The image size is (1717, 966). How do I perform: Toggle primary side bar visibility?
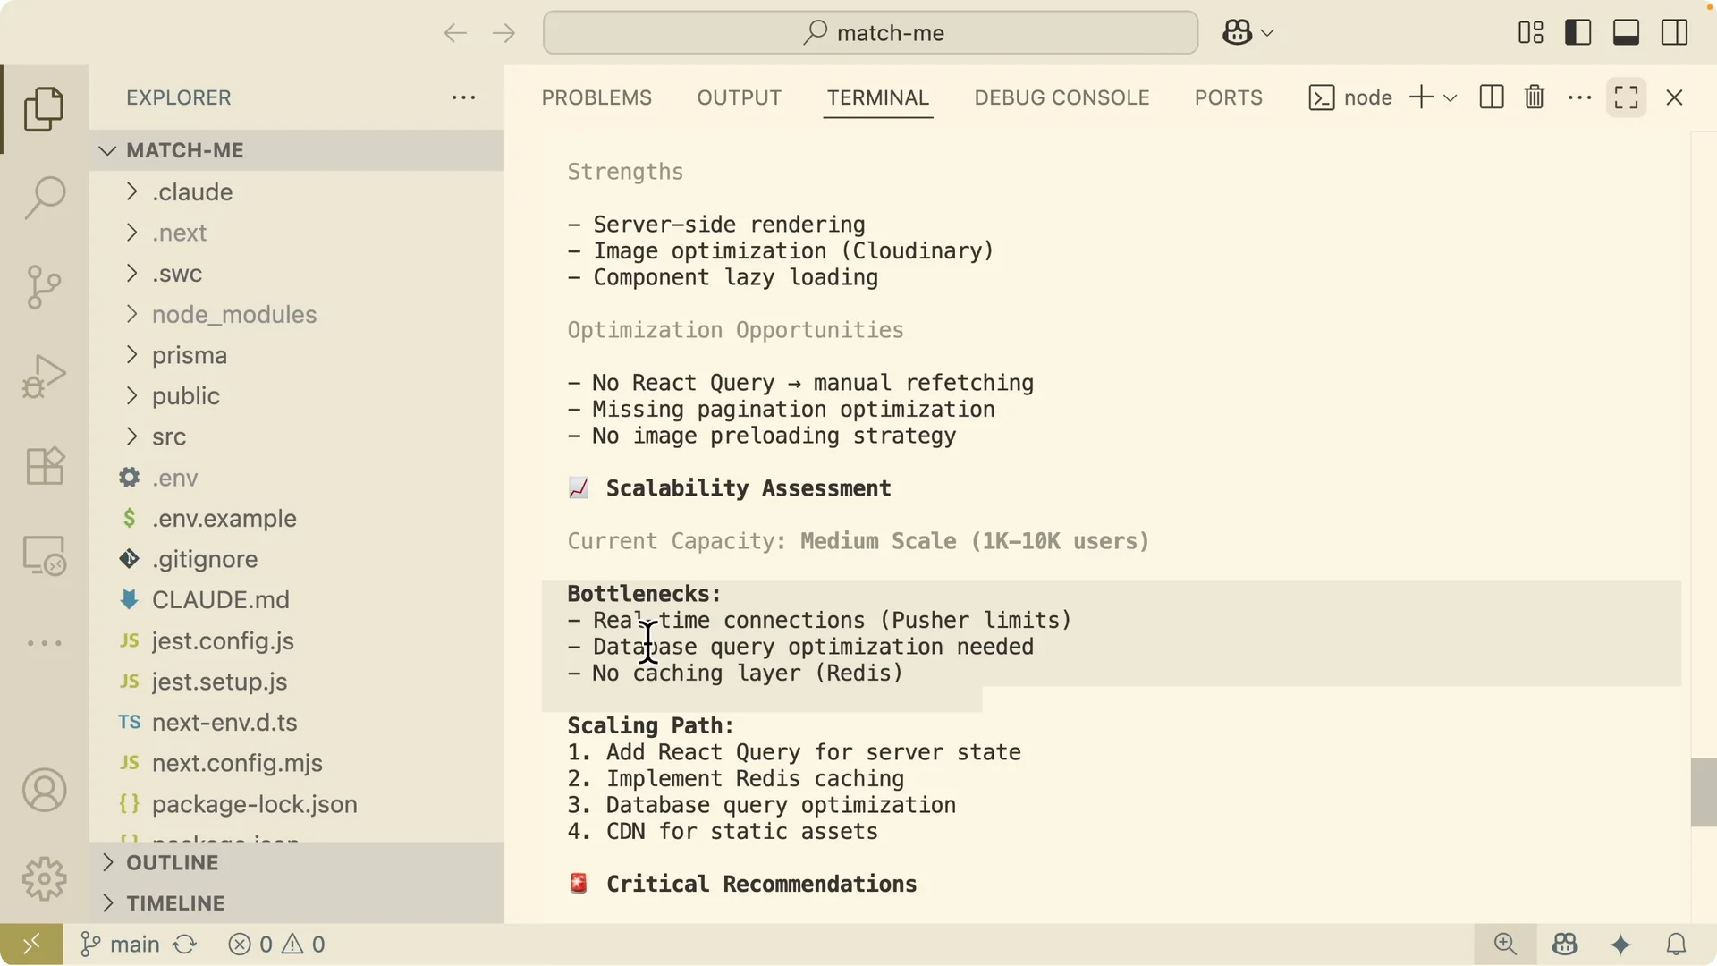[1578, 33]
